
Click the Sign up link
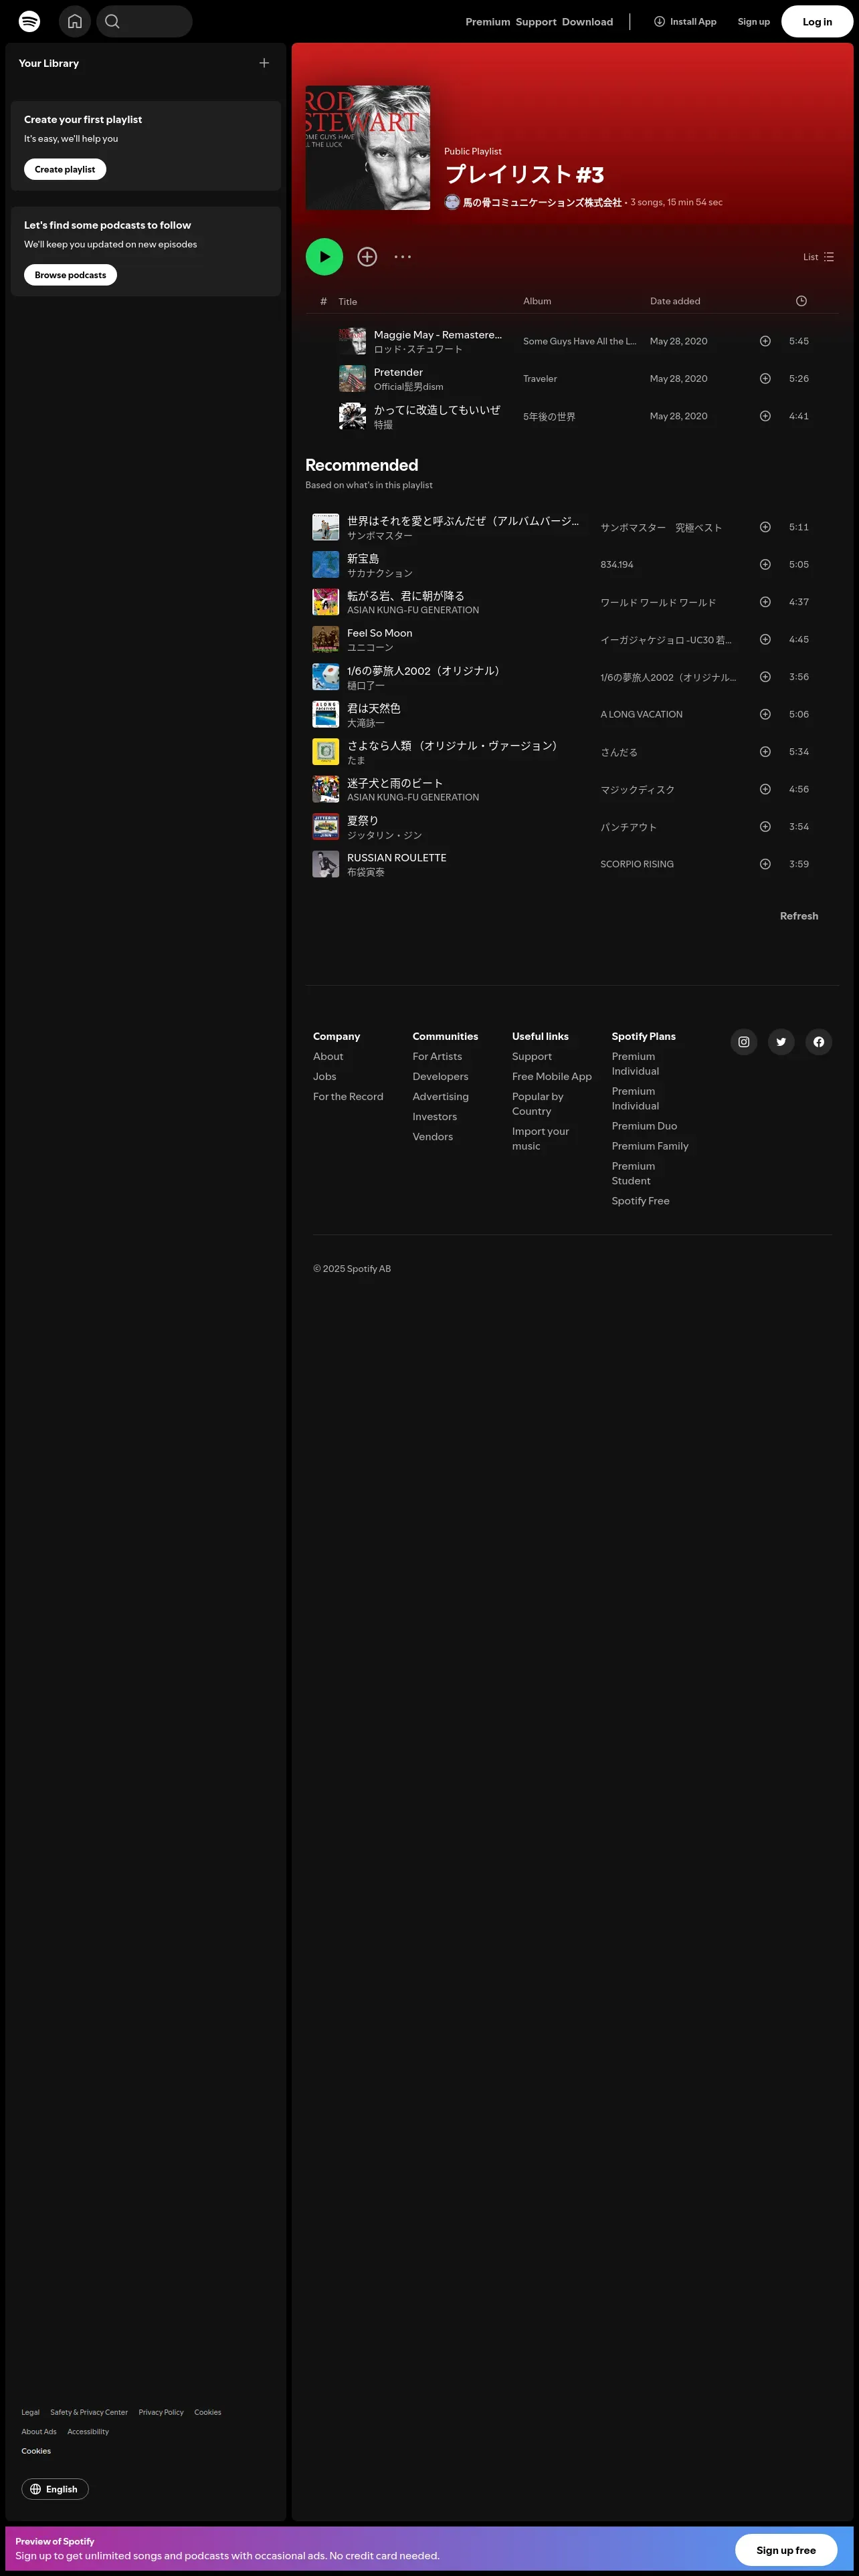[x=754, y=22]
